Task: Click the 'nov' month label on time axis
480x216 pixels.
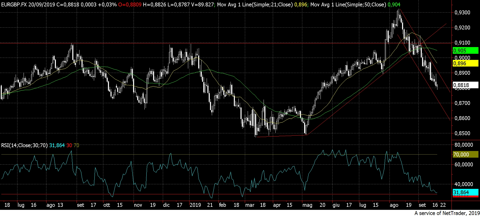Action: [138, 205]
